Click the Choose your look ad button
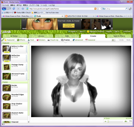134x127 pixels. [69, 26]
